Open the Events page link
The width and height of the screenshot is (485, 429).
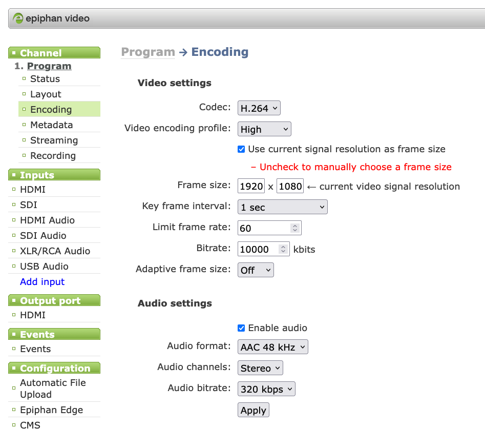(x=35, y=349)
